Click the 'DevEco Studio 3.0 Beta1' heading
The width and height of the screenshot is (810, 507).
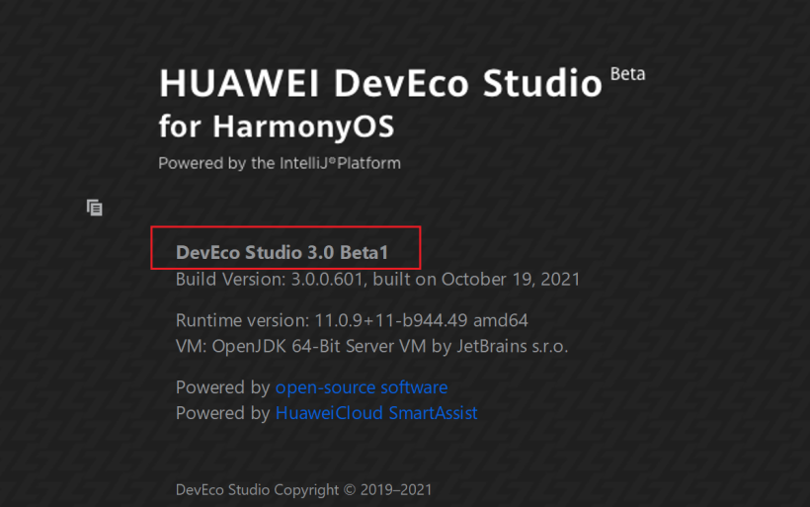[x=283, y=253]
